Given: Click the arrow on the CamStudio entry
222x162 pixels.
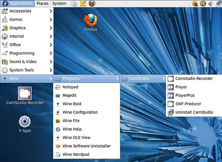Looking at the screenshot, I should (163, 79).
